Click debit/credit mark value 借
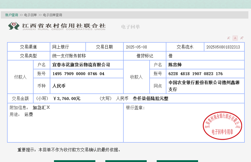Image resolution: width=251 pixels, height=162 pixels. (x=171, y=56)
